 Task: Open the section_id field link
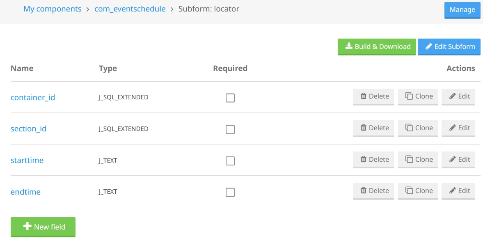pos(28,129)
